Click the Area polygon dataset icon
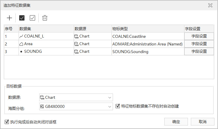The width and height of the screenshot is (218, 129). (x=21, y=44)
